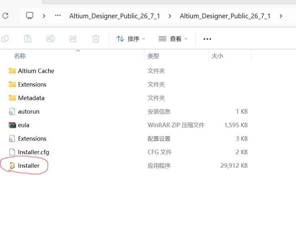This screenshot has width=296, height=225.
Task: Sort by 类型 column header
Action: (153, 56)
